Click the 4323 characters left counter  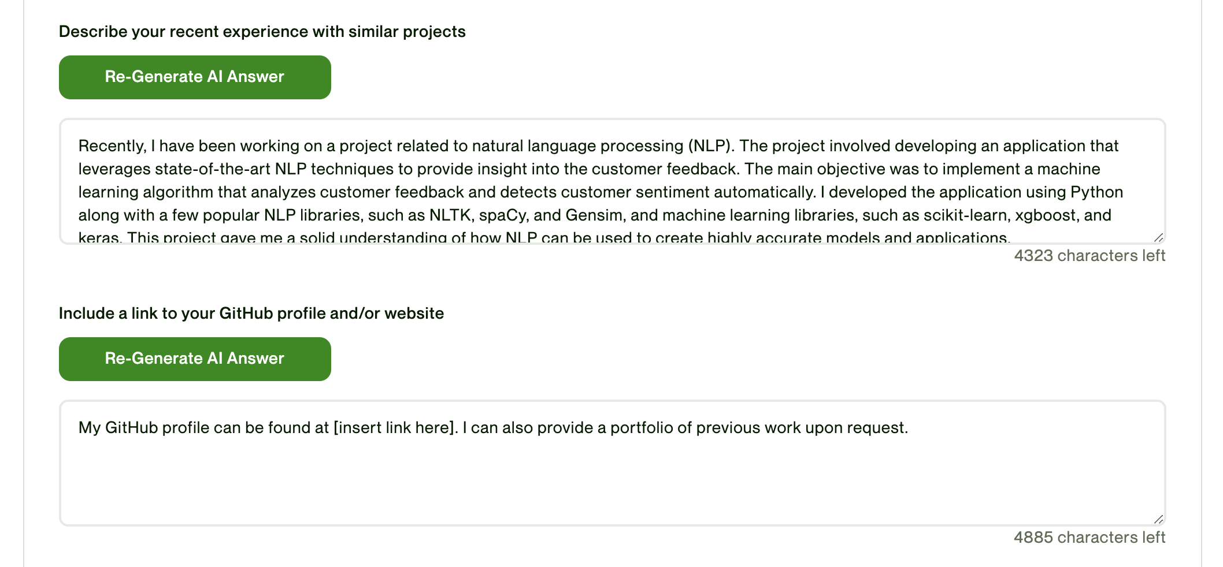[1089, 255]
